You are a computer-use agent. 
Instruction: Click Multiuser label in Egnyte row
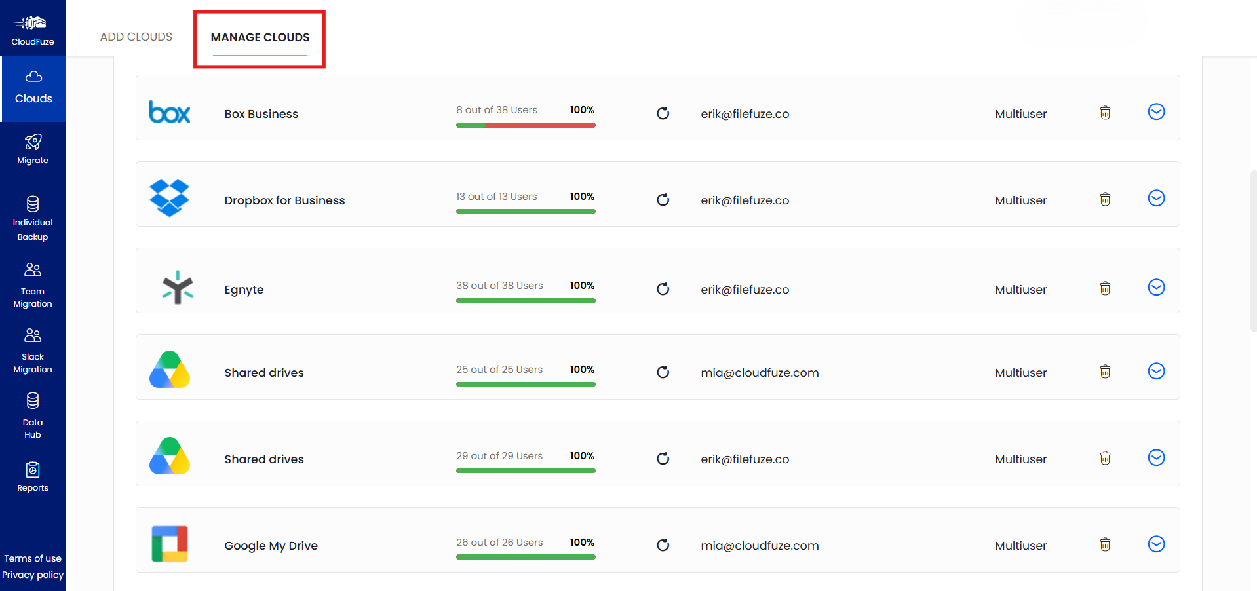(x=1020, y=290)
